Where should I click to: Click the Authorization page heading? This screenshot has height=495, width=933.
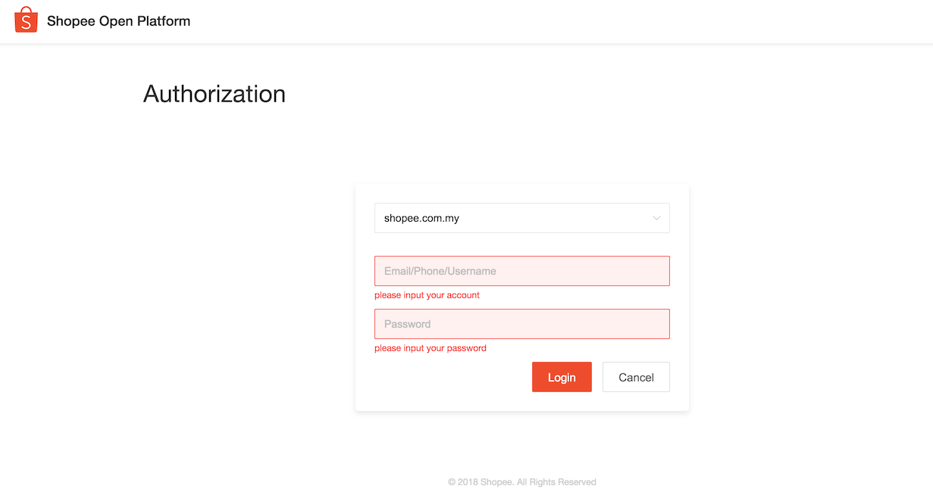(x=214, y=94)
